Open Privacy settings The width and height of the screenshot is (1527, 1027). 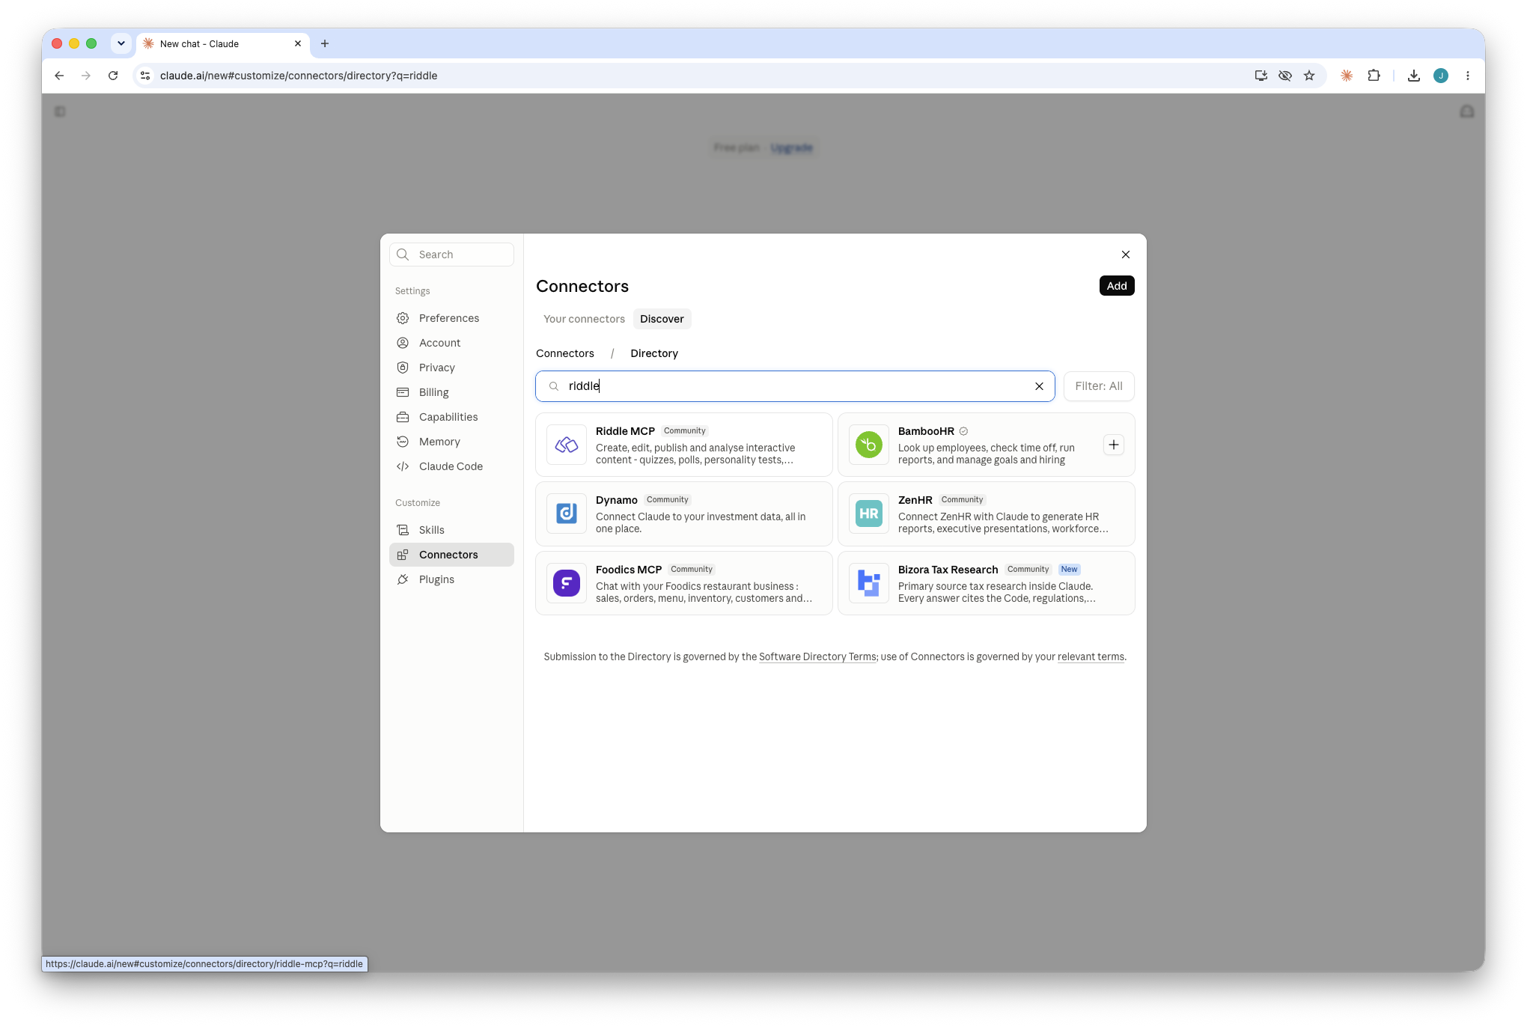(x=451, y=368)
